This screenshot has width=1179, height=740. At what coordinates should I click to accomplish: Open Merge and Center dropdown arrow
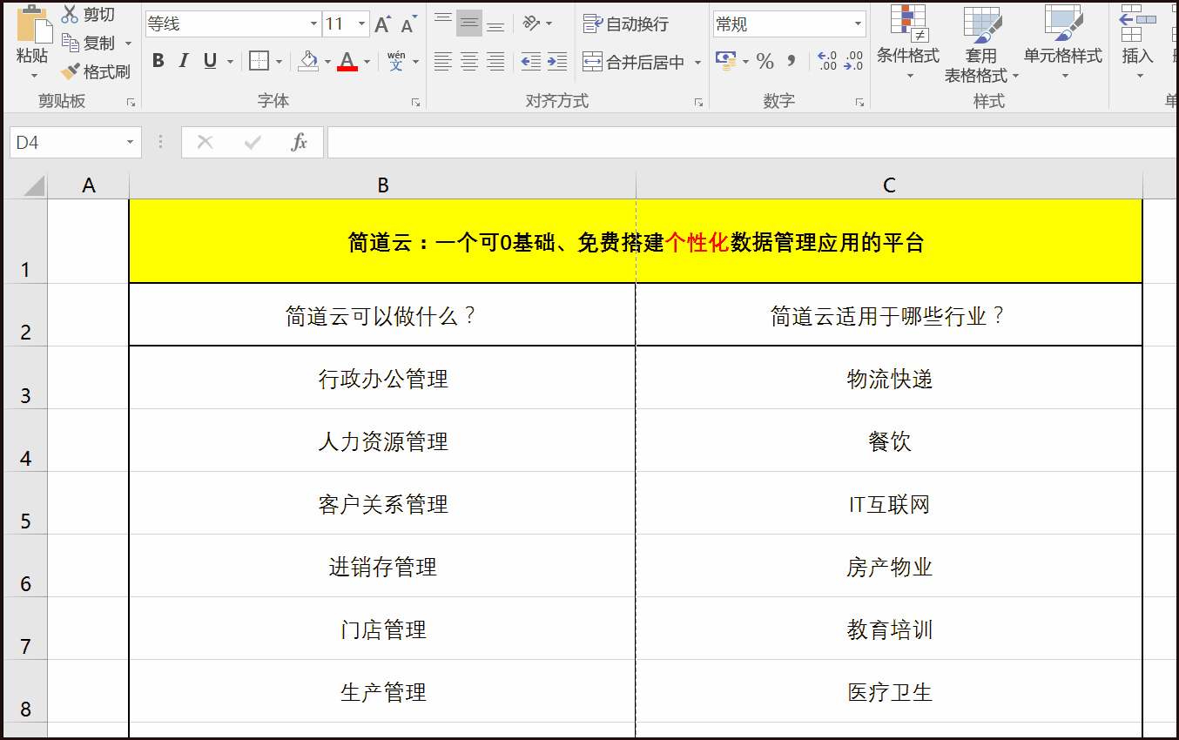[697, 63]
